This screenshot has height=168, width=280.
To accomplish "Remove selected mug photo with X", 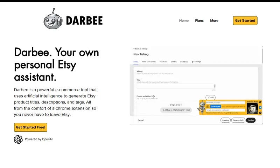I will tap(257, 104).
